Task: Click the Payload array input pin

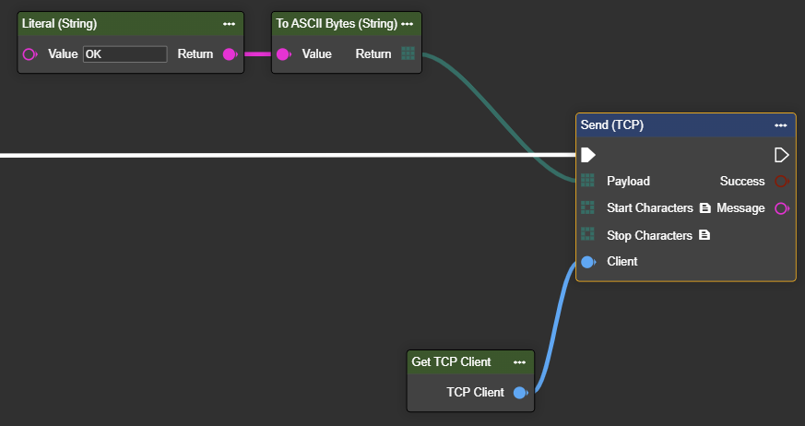Action: pos(588,182)
